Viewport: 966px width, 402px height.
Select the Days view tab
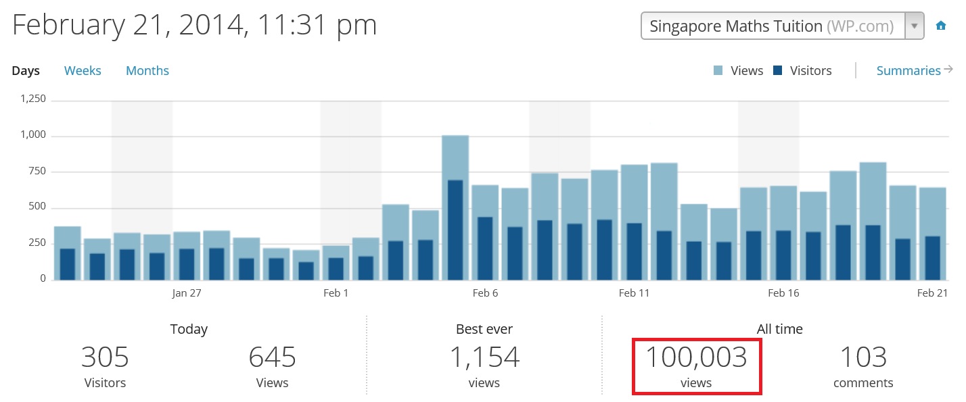[x=26, y=71]
